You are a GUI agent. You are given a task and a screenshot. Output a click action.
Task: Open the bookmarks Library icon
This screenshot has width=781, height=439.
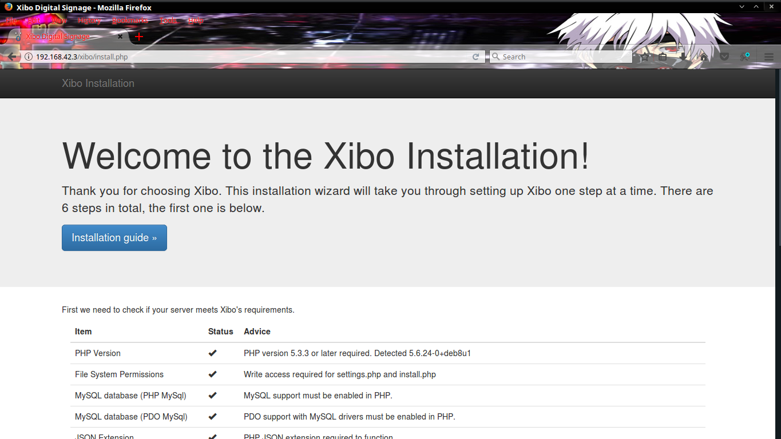coord(663,56)
